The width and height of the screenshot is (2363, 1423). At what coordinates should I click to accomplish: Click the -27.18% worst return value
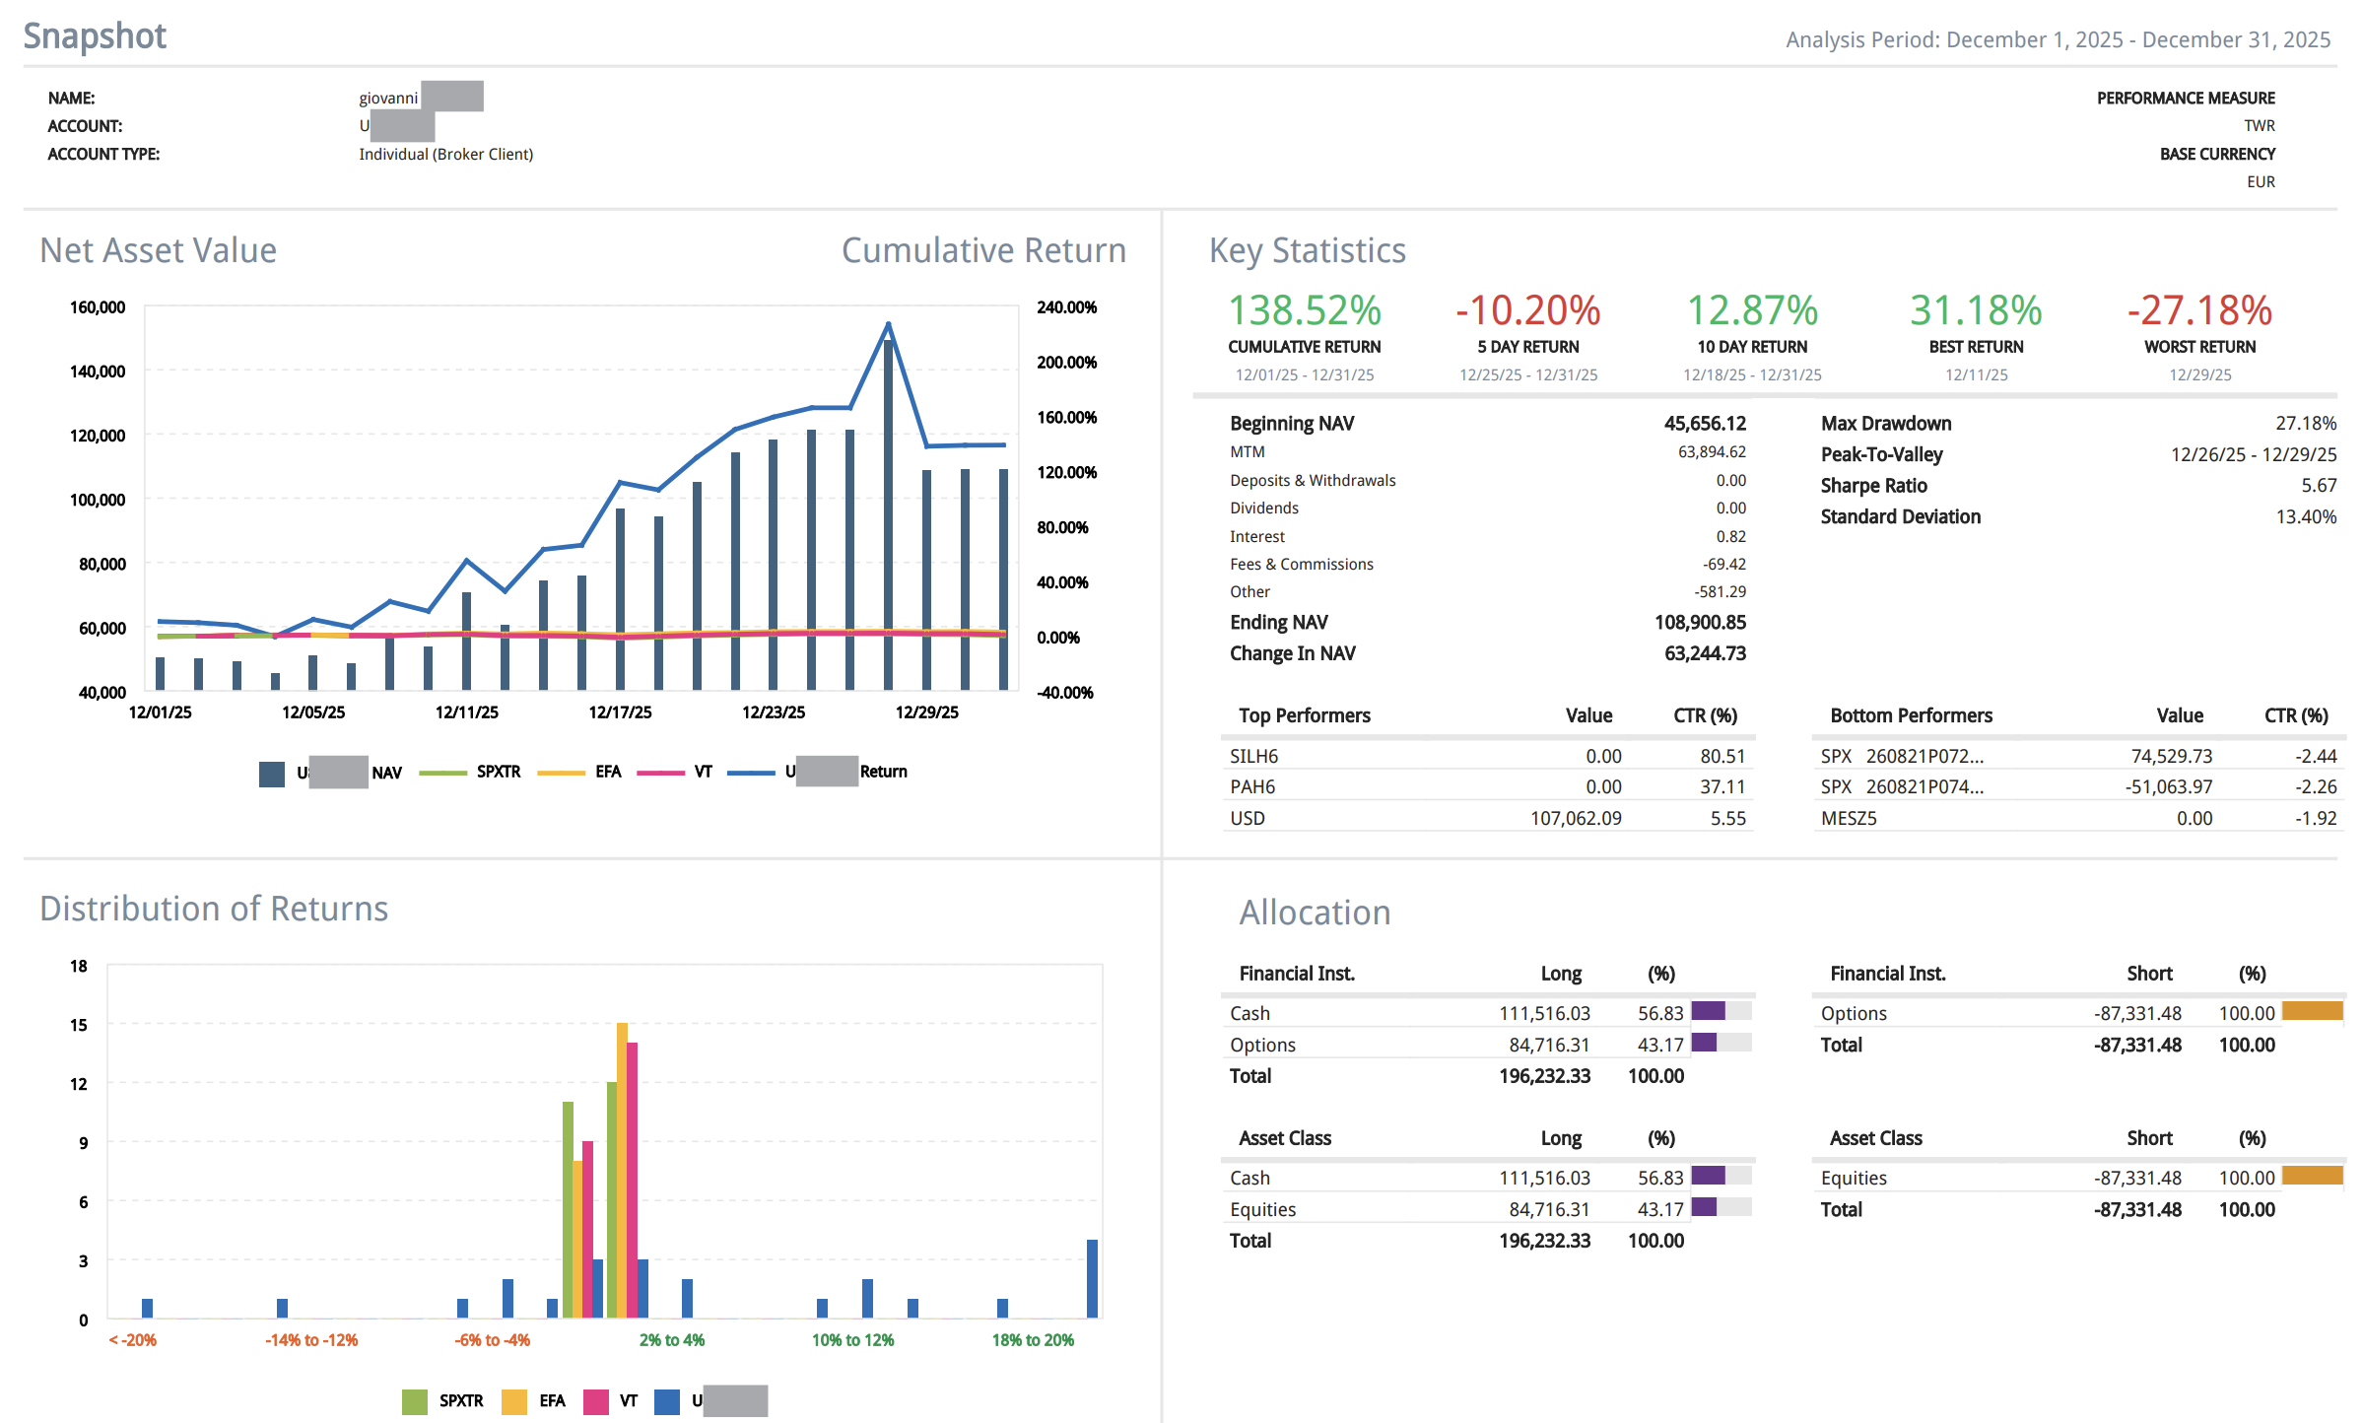coord(2198,310)
